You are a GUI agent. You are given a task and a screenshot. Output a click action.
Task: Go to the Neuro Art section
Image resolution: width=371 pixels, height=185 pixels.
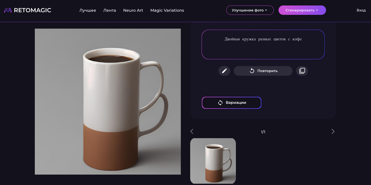[x=133, y=10]
